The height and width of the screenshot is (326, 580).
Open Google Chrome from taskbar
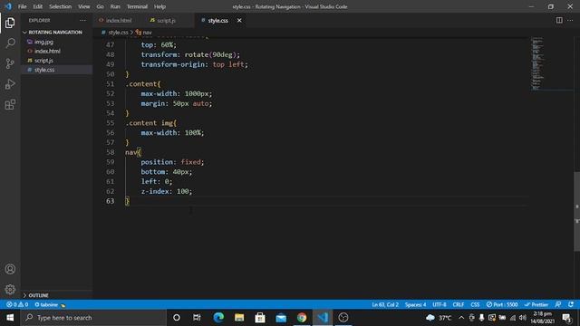[302, 318]
